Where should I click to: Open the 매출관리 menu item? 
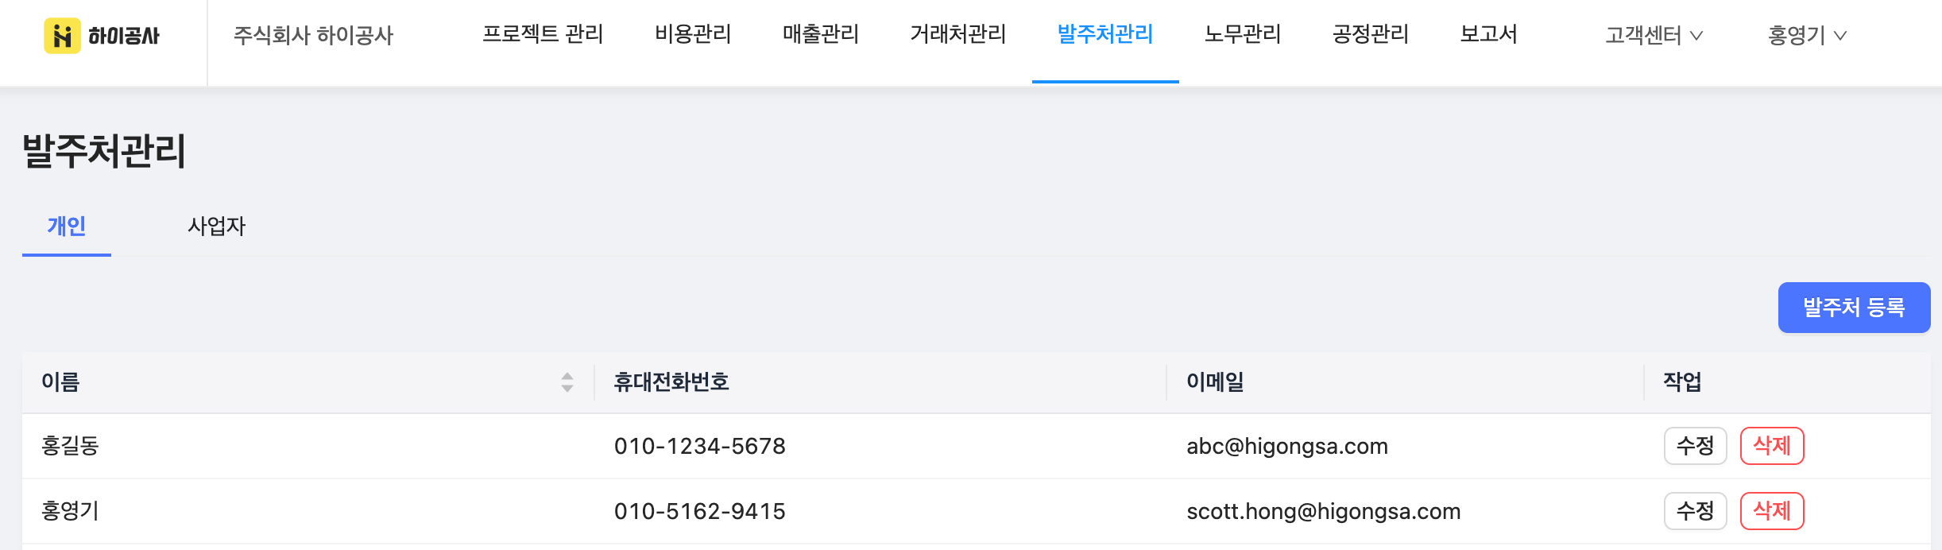pos(821,34)
